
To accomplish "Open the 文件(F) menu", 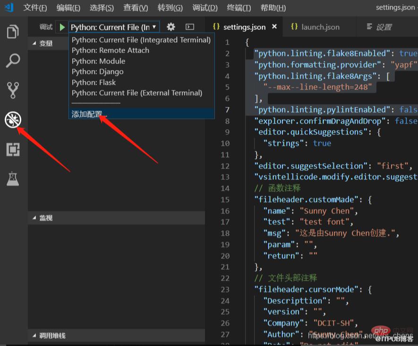I will tap(35, 8).
